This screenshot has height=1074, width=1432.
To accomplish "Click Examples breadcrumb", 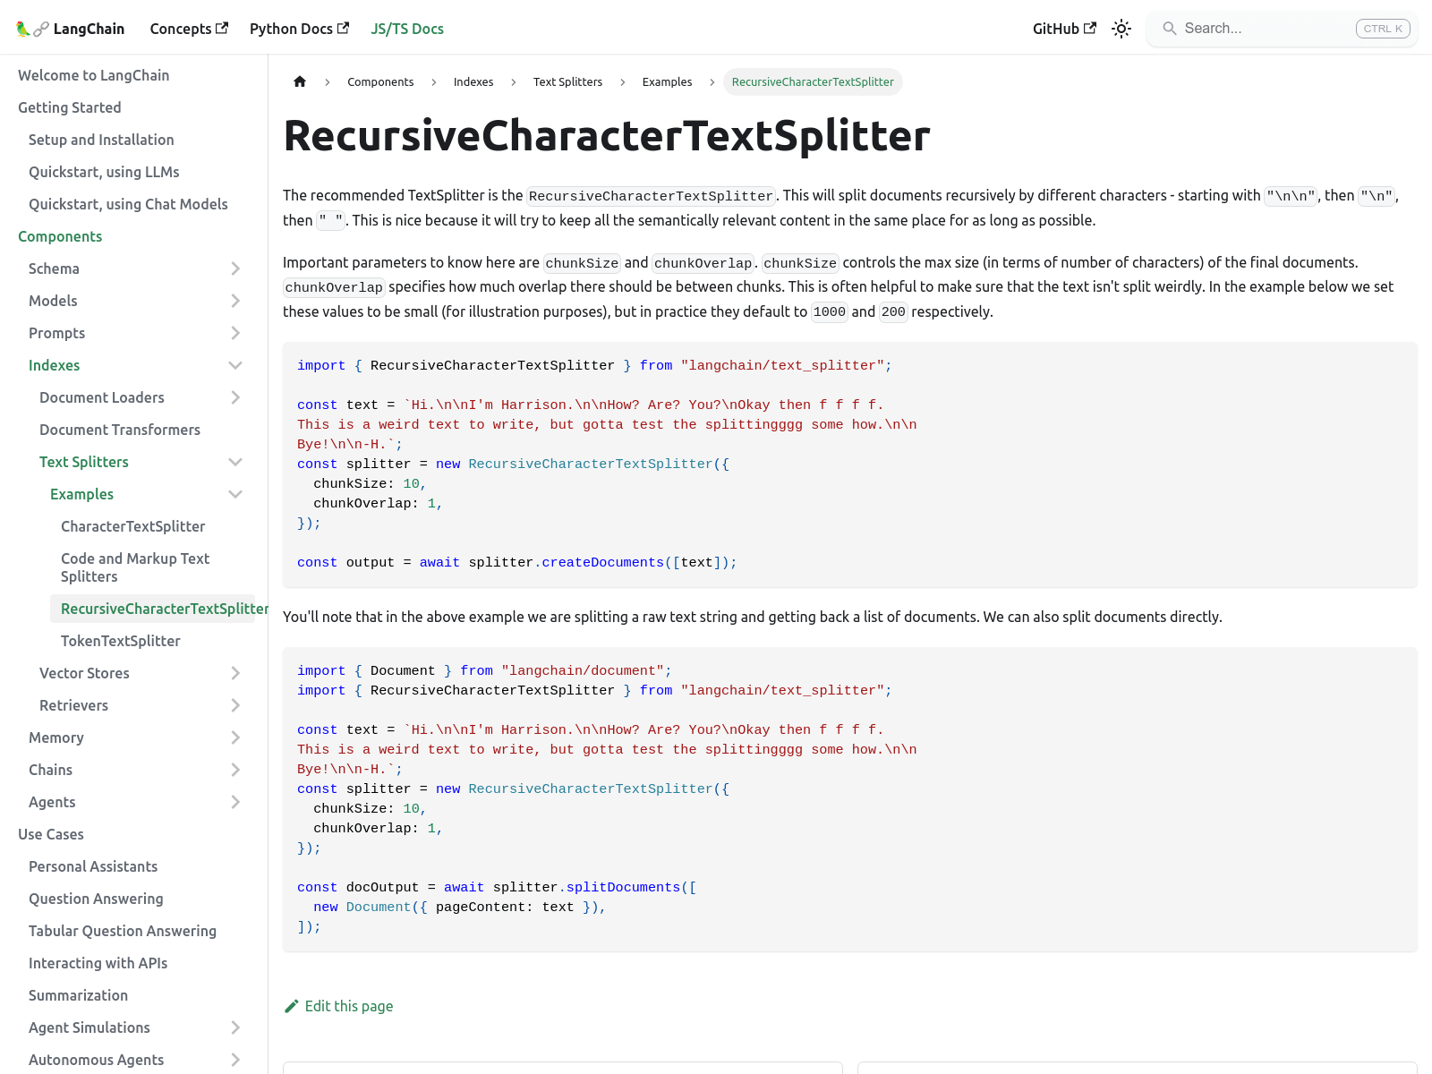I will tap(667, 81).
